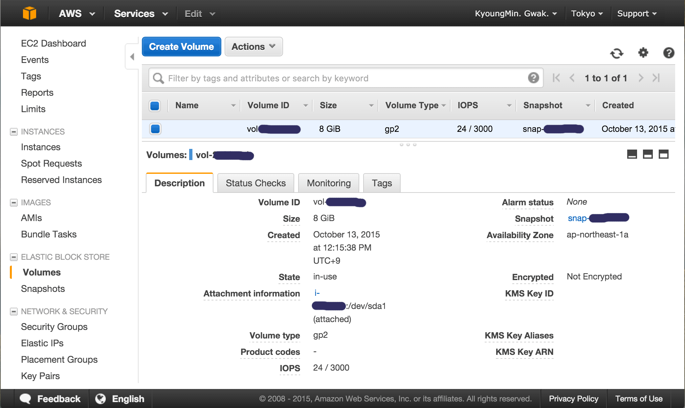Screen dimensions: 685x408
Task: Open the Edit dropdown menu
Action: (x=200, y=14)
